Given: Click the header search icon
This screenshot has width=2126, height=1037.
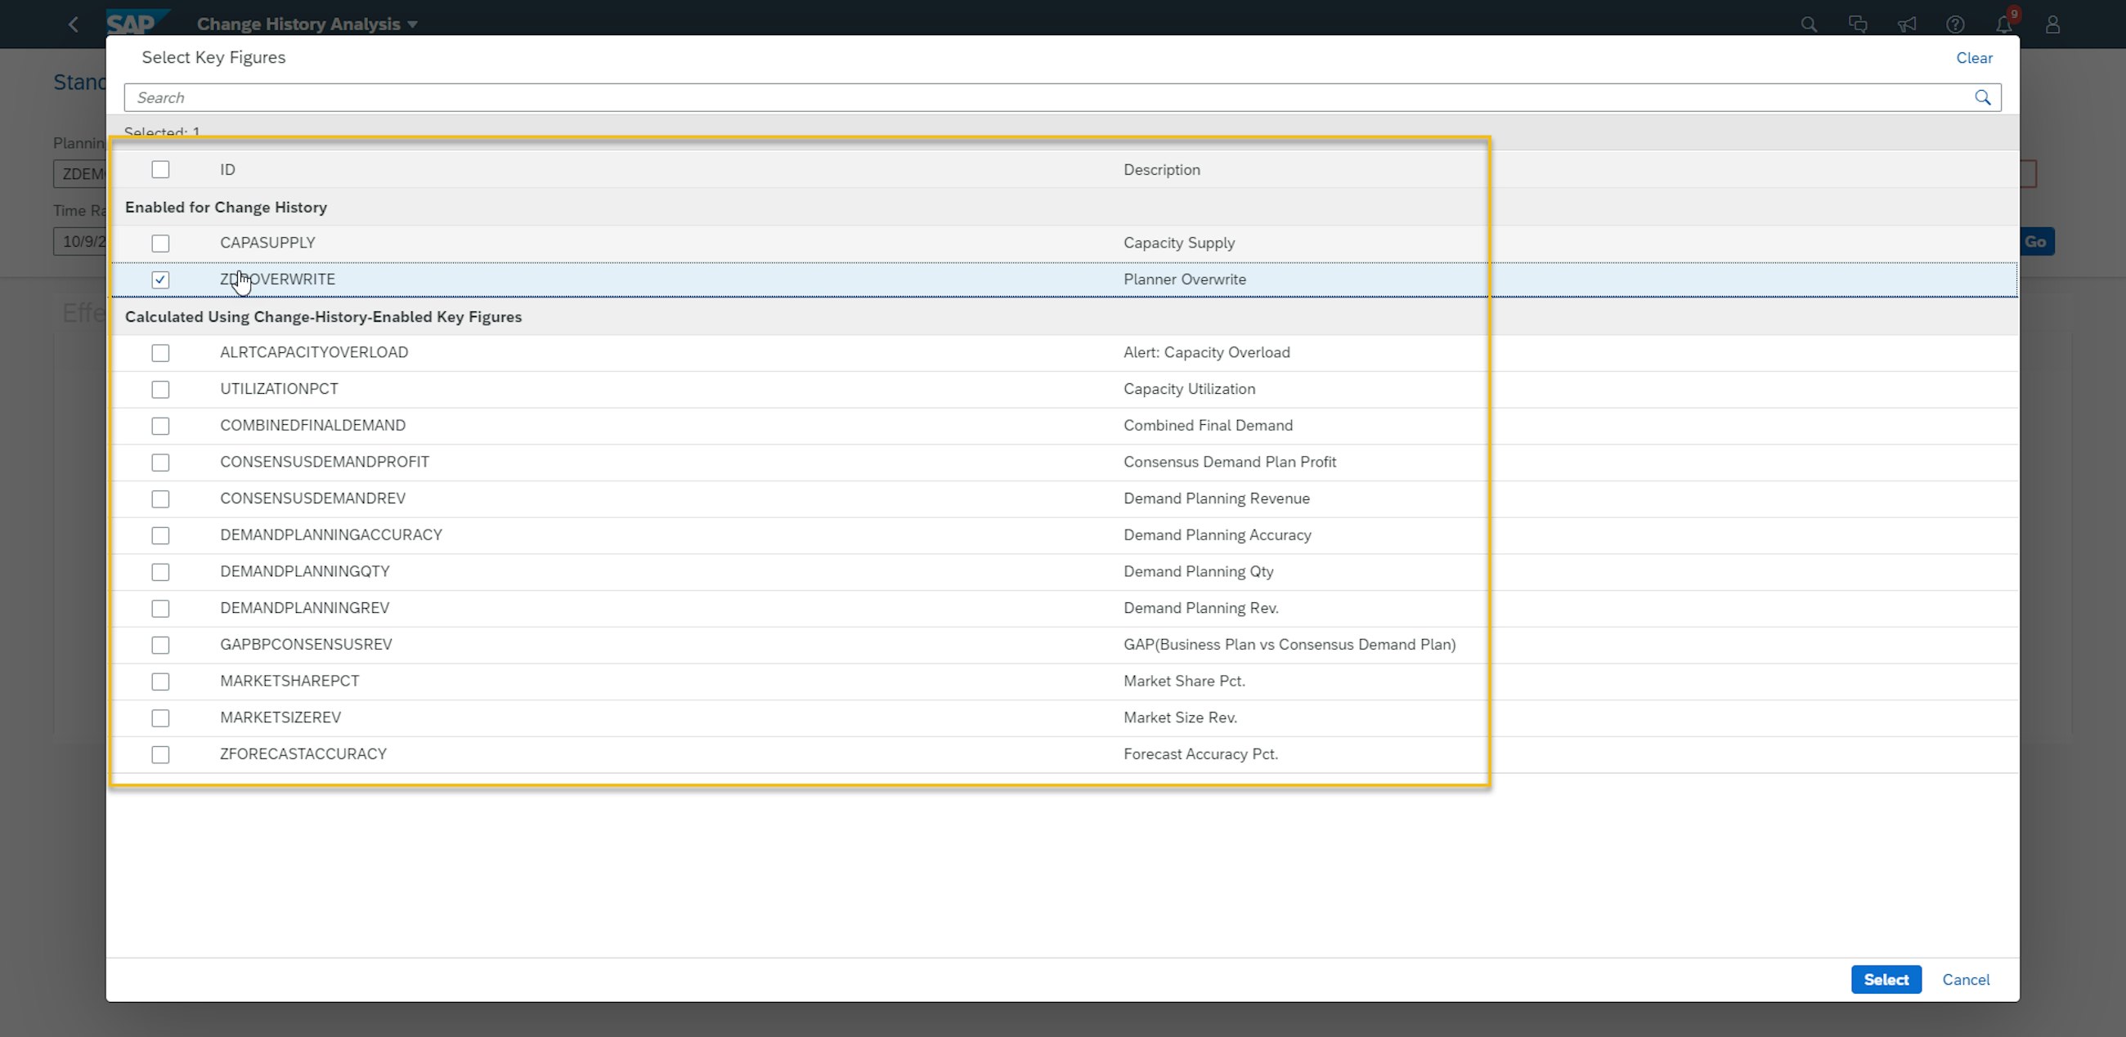Looking at the screenshot, I should 1809,25.
